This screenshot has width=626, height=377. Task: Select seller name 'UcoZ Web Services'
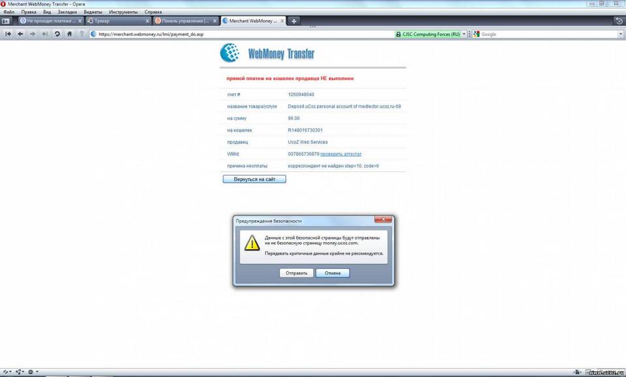coord(308,143)
